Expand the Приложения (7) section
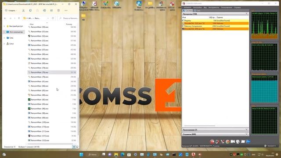Viewport: 281px width, 158px height. click(247, 130)
